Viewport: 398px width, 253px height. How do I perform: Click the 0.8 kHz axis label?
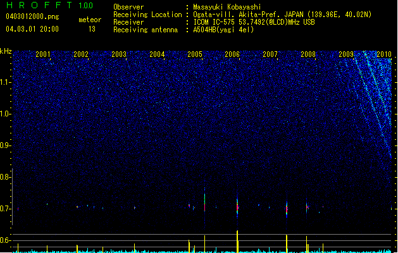point(5,177)
